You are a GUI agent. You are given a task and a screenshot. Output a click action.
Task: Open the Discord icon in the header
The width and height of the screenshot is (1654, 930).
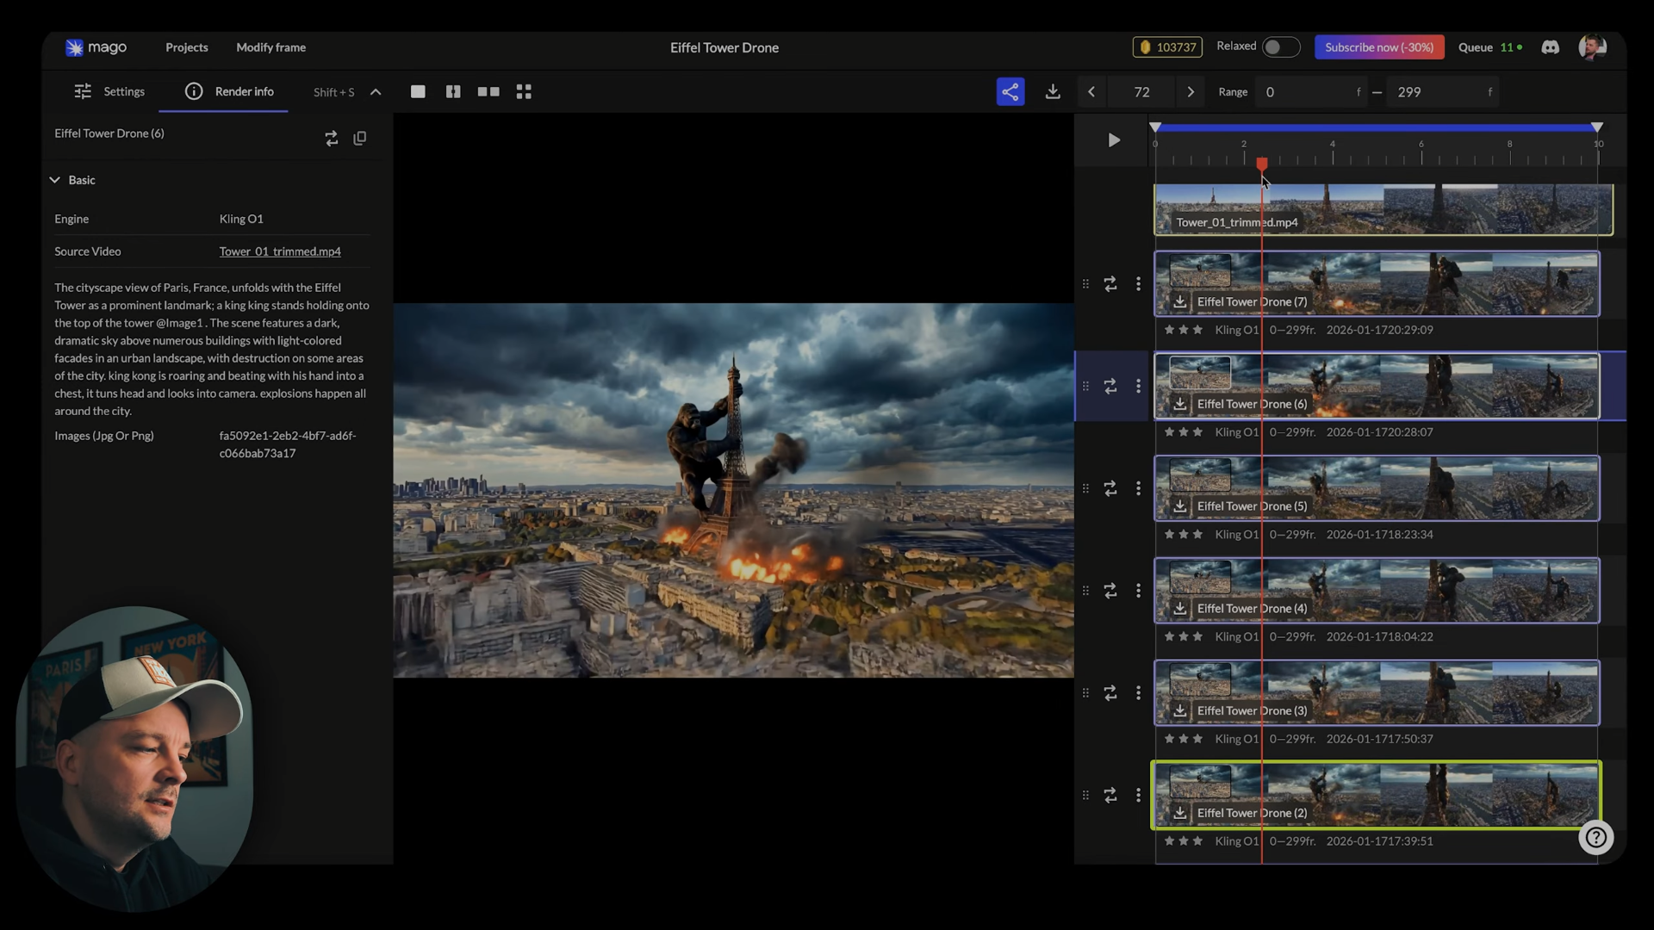(1551, 47)
